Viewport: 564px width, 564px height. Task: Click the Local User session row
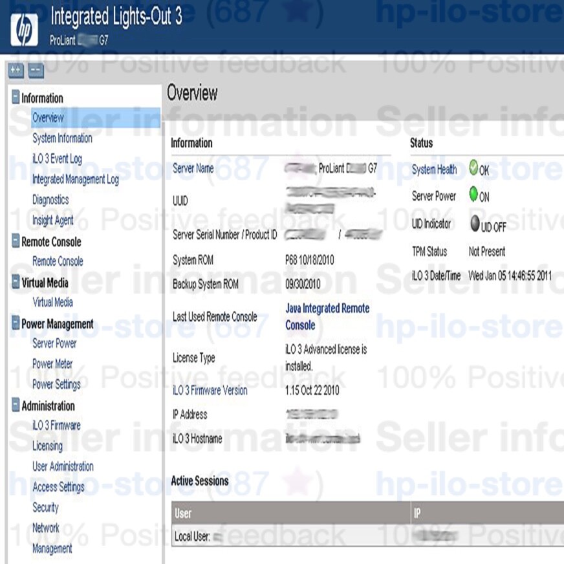[367, 536]
